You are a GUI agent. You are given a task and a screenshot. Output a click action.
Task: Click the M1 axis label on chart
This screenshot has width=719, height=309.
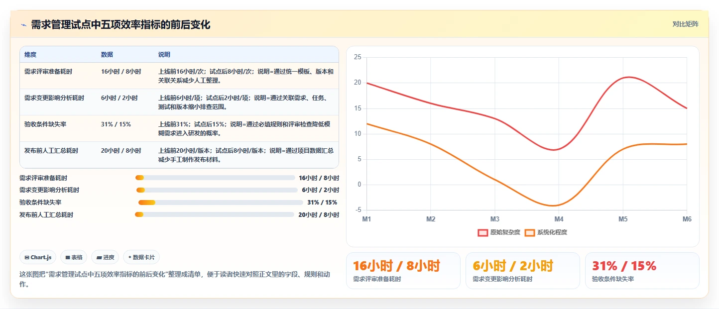[x=366, y=219]
